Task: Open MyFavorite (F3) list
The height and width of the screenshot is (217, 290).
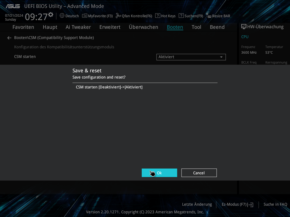Action: 97,16
